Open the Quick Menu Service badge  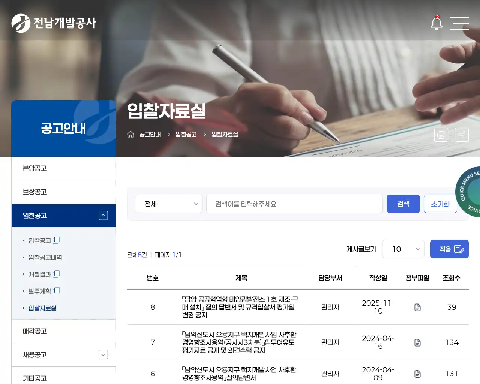click(x=468, y=192)
